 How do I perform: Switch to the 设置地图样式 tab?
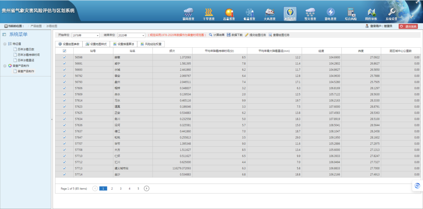96,44
